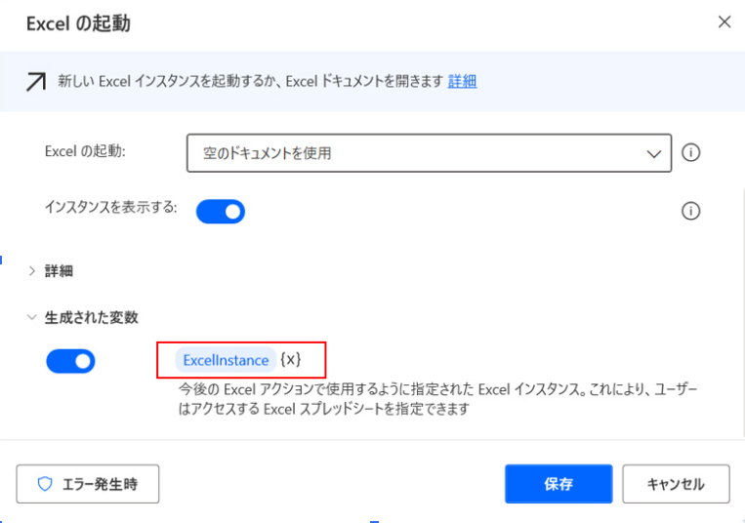Select the ExcelInstance variable name chip
The width and height of the screenshot is (745, 523).
[226, 360]
